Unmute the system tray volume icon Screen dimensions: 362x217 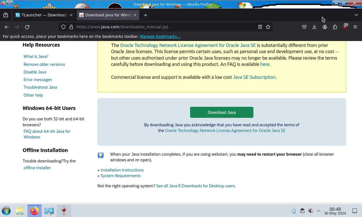[x=311, y=211]
